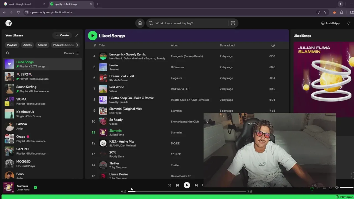Open artist link Eric Prydz
Viewport: 354px width, 199px height.
(x=116, y=113)
